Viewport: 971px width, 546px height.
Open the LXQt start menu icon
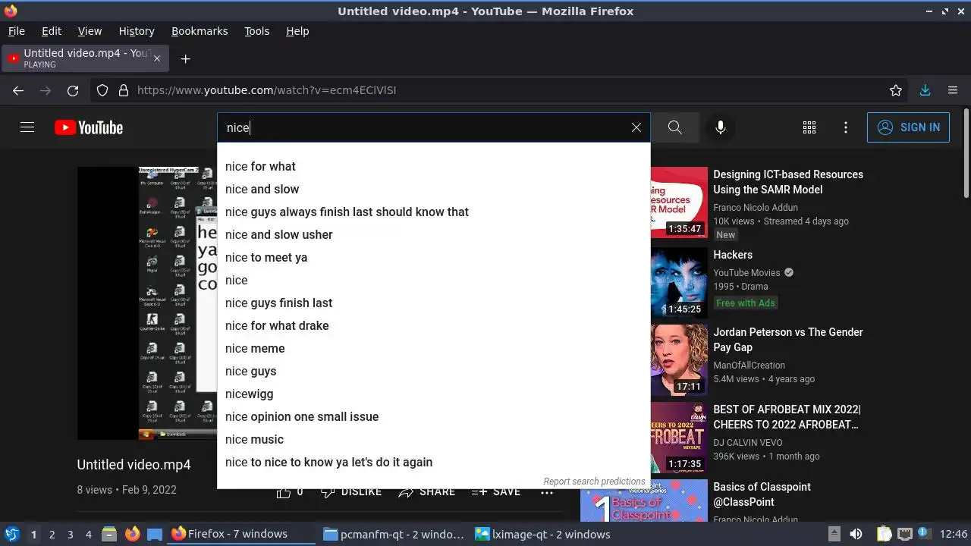pyautogui.click(x=12, y=534)
